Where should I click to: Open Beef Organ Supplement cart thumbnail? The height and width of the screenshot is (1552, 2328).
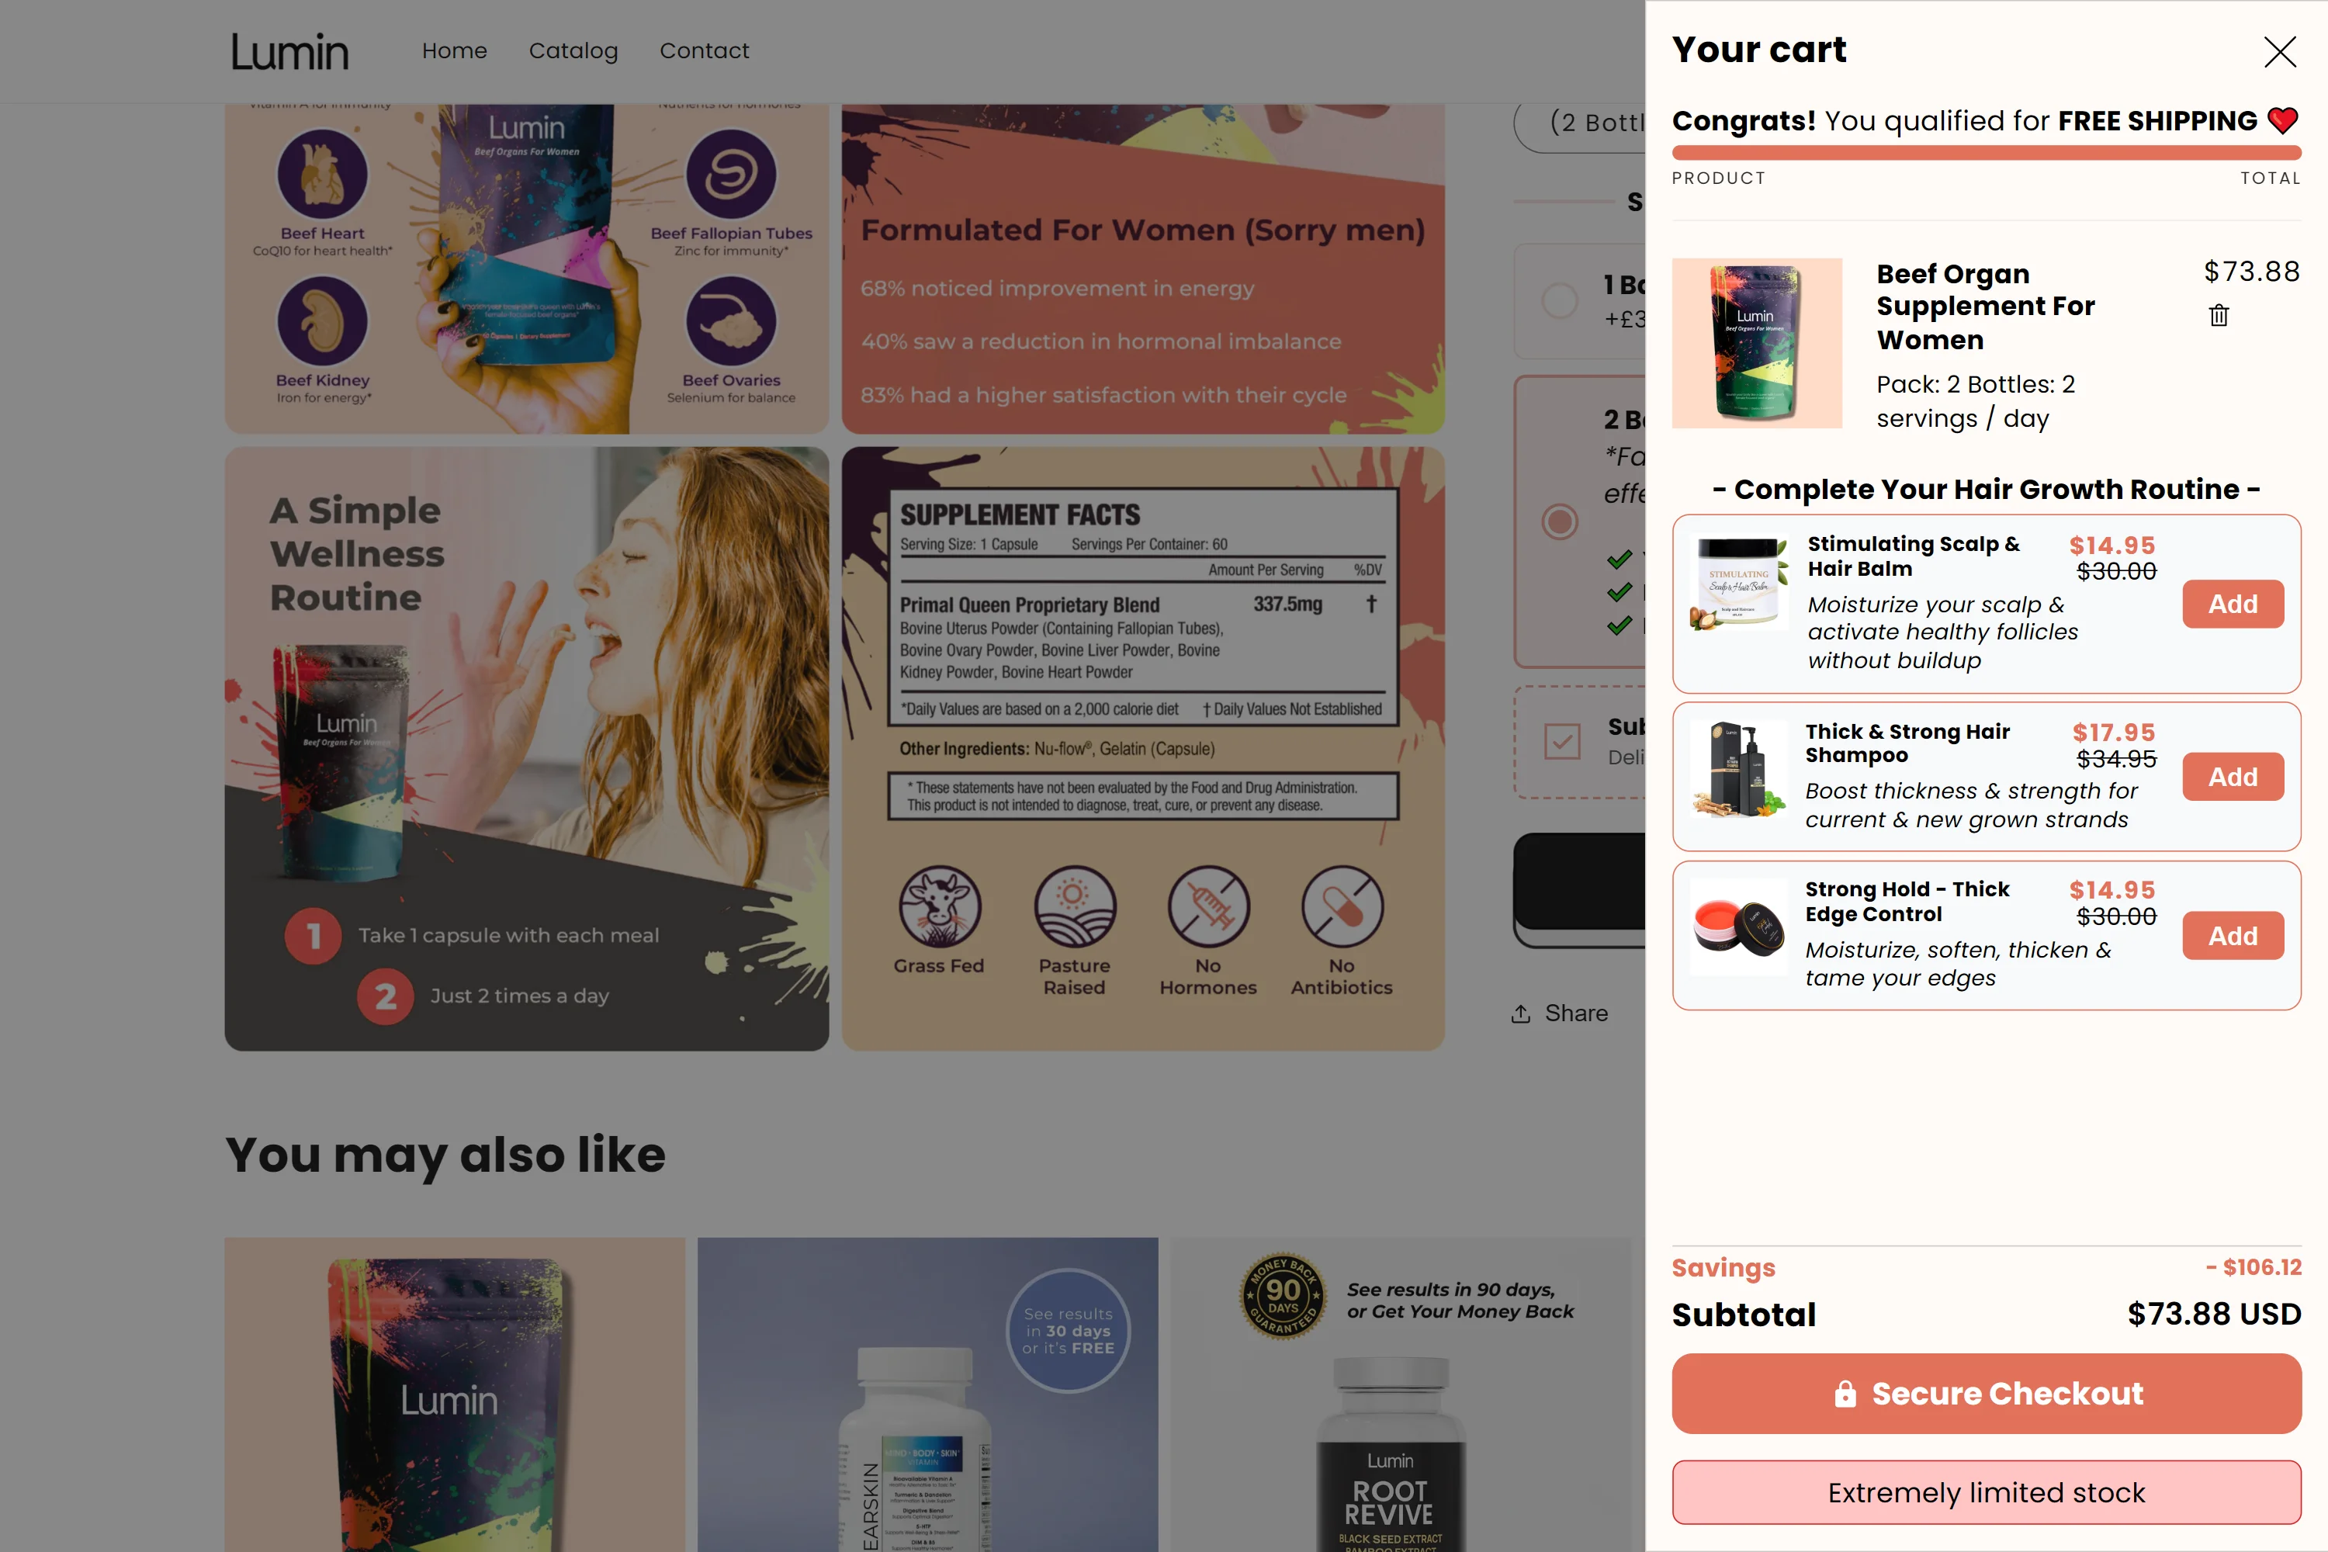pos(1757,344)
